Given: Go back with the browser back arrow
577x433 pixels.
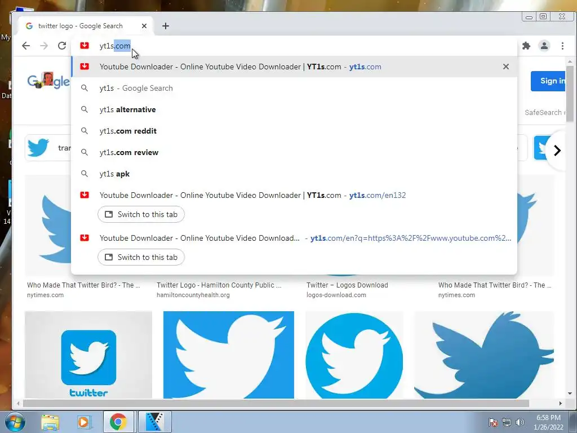Looking at the screenshot, I should [x=26, y=46].
